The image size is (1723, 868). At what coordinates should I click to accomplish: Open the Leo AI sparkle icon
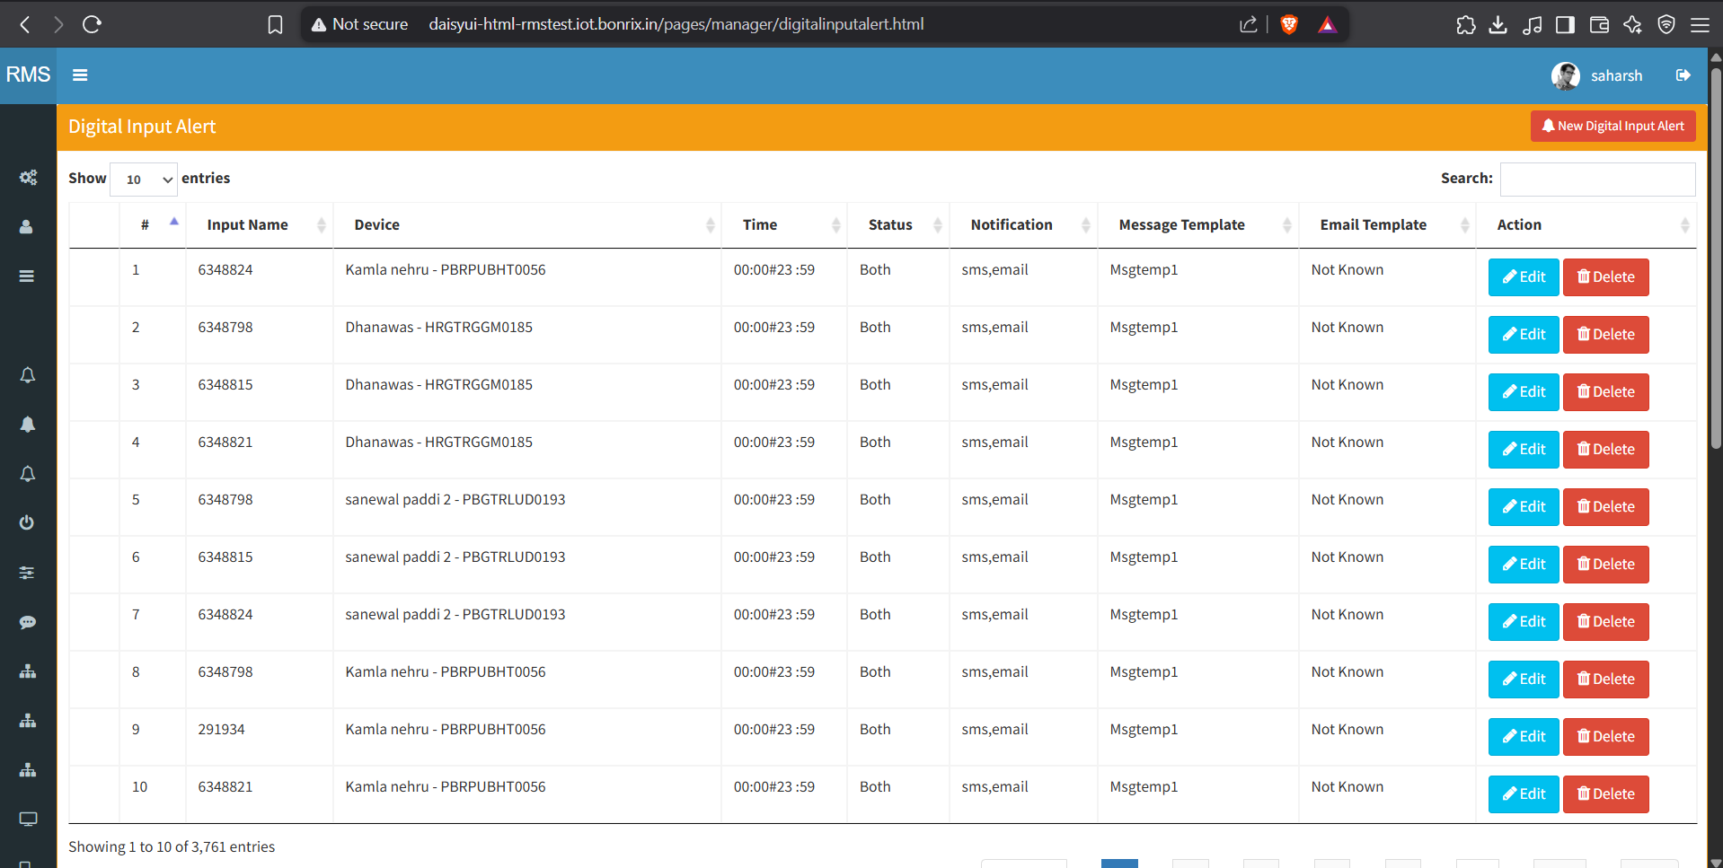(1632, 24)
